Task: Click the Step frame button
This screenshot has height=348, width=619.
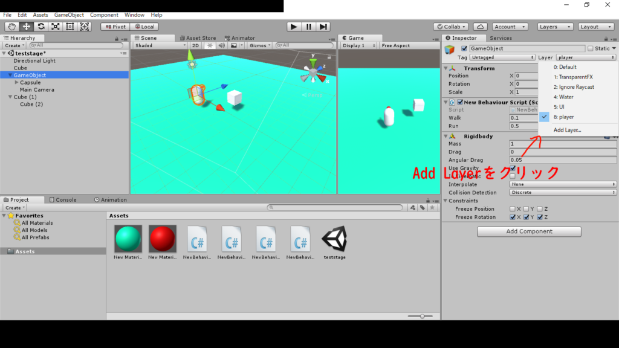Action: click(x=324, y=27)
